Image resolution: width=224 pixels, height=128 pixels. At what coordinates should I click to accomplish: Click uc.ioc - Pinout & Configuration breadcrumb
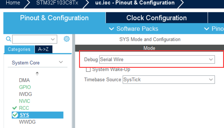[x=135, y=3]
